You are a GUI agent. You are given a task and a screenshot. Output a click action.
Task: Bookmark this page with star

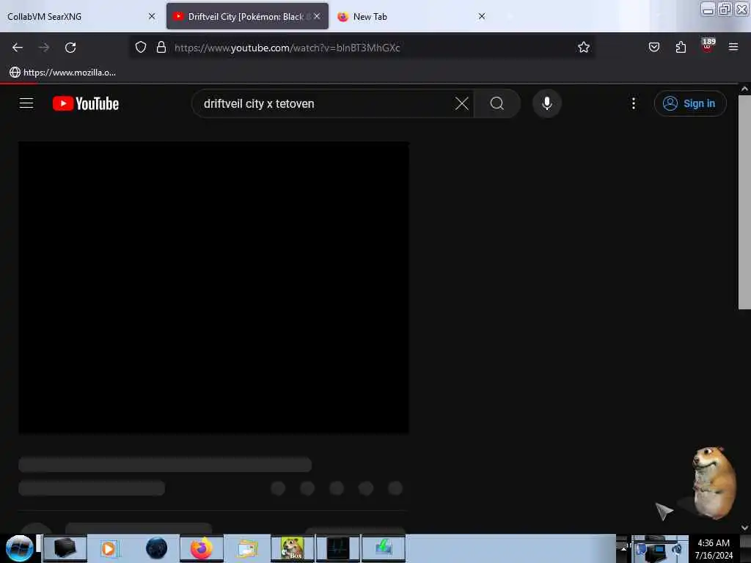click(x=583, y=48)
